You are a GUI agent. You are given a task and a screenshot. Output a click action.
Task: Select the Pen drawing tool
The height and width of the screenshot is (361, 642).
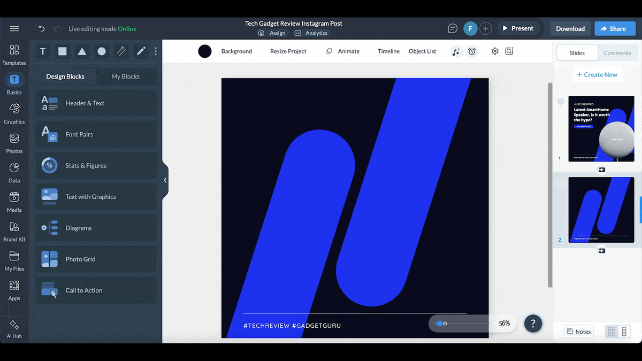(x=140, y=51)
